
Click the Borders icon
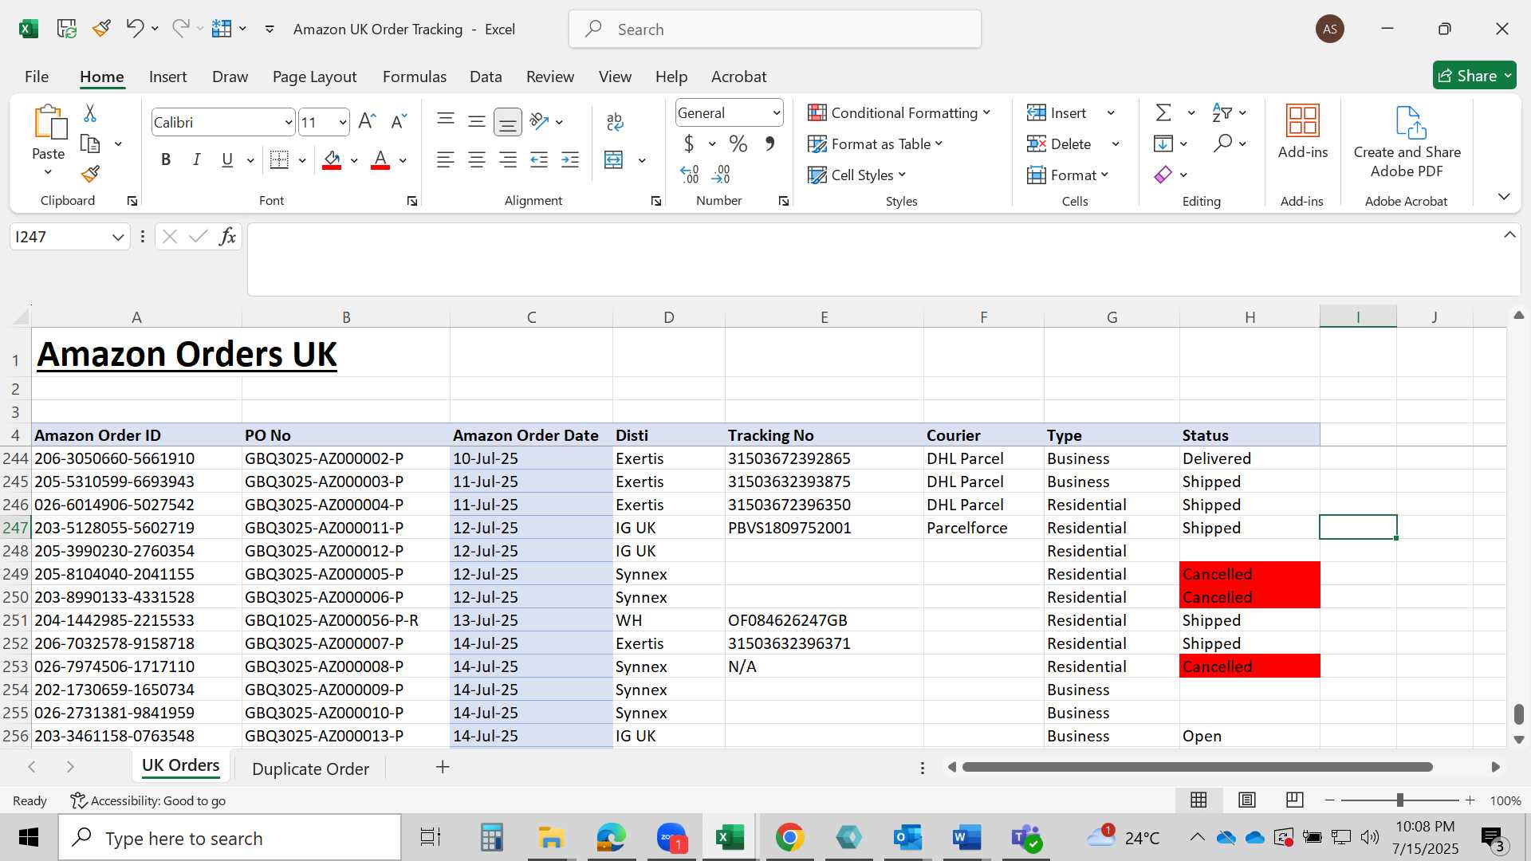[279, 160]
